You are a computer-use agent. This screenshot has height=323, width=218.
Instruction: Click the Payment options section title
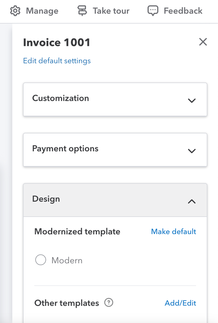tap(65, 149)
